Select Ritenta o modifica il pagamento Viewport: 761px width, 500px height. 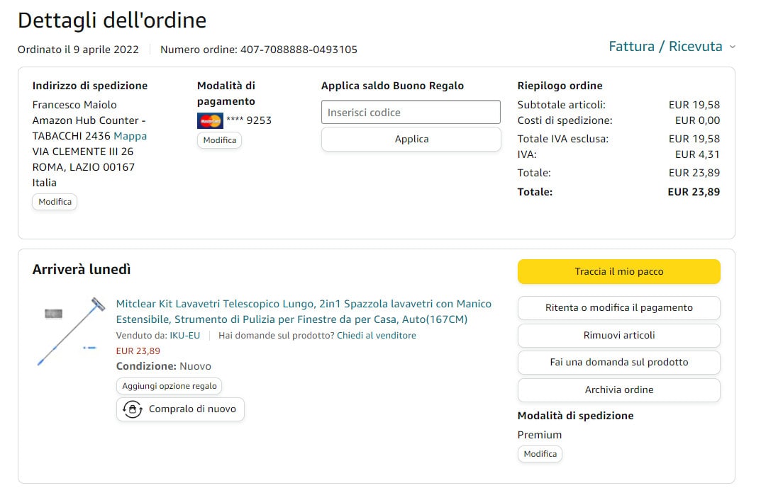618,308
